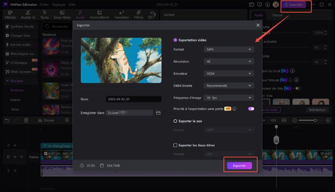The image size is (335, 192).
Task: Check the Exporter les Sous-titres box
Action: pyautogui.click(x=175, y=145)
